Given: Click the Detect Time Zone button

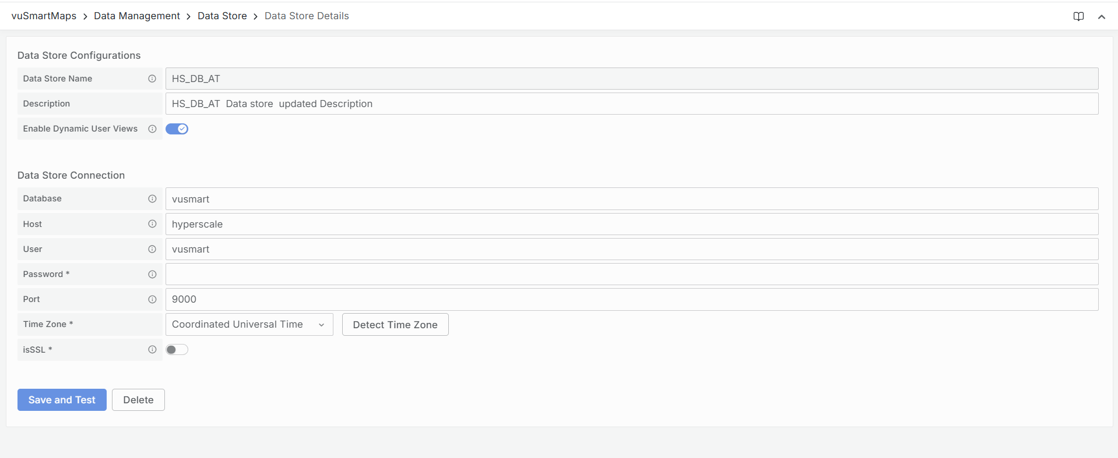Looking at the screenshot, I should pyautogui.click(x=395, y=325).
